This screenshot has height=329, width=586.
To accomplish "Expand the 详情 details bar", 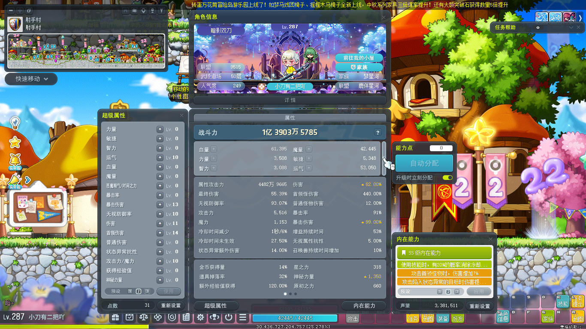I will click(x=290, y=100).
